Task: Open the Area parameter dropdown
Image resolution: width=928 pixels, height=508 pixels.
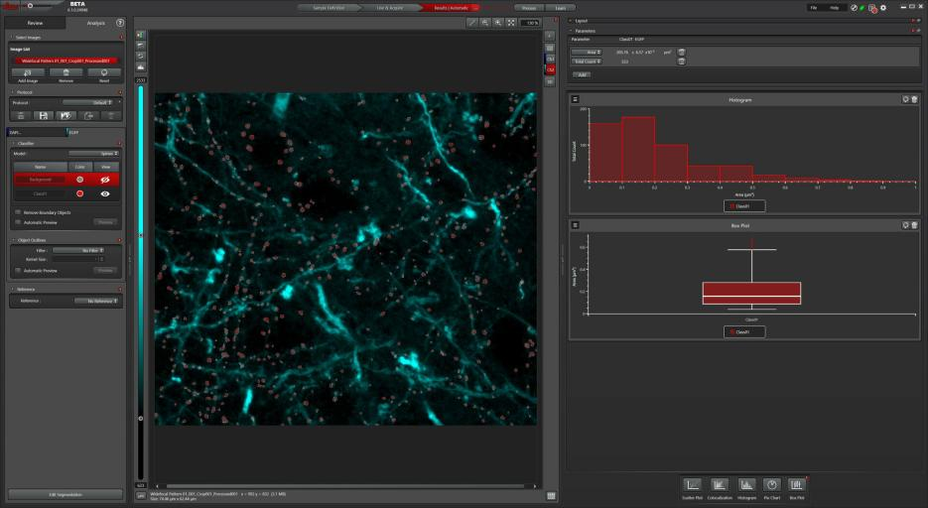Action: pos(587,52)
